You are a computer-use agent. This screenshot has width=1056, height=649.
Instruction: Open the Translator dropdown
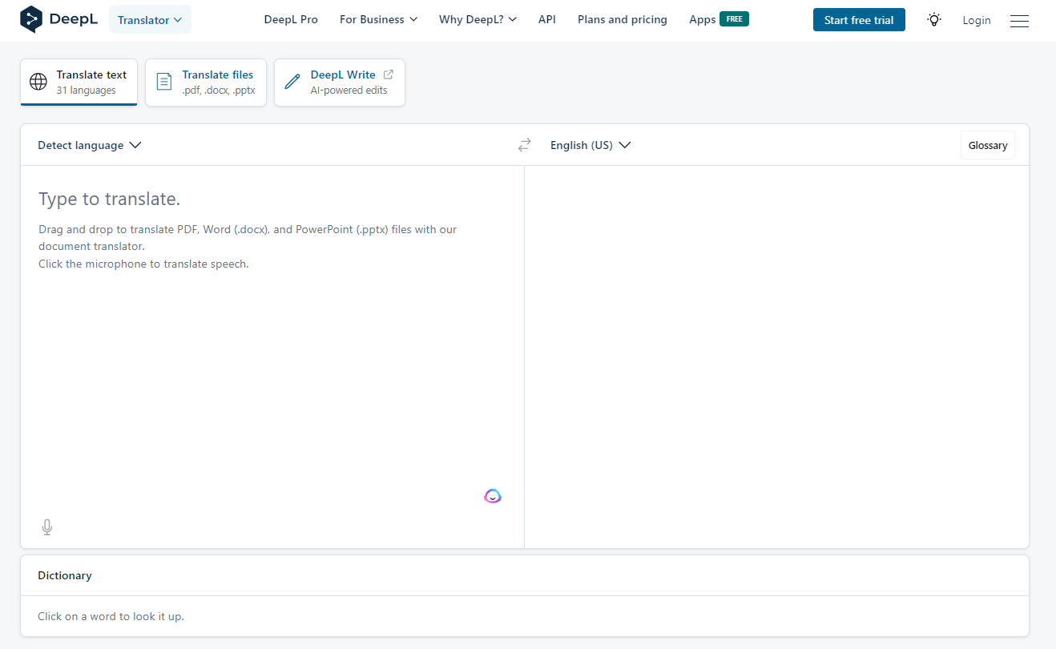(x=150, y=20)
